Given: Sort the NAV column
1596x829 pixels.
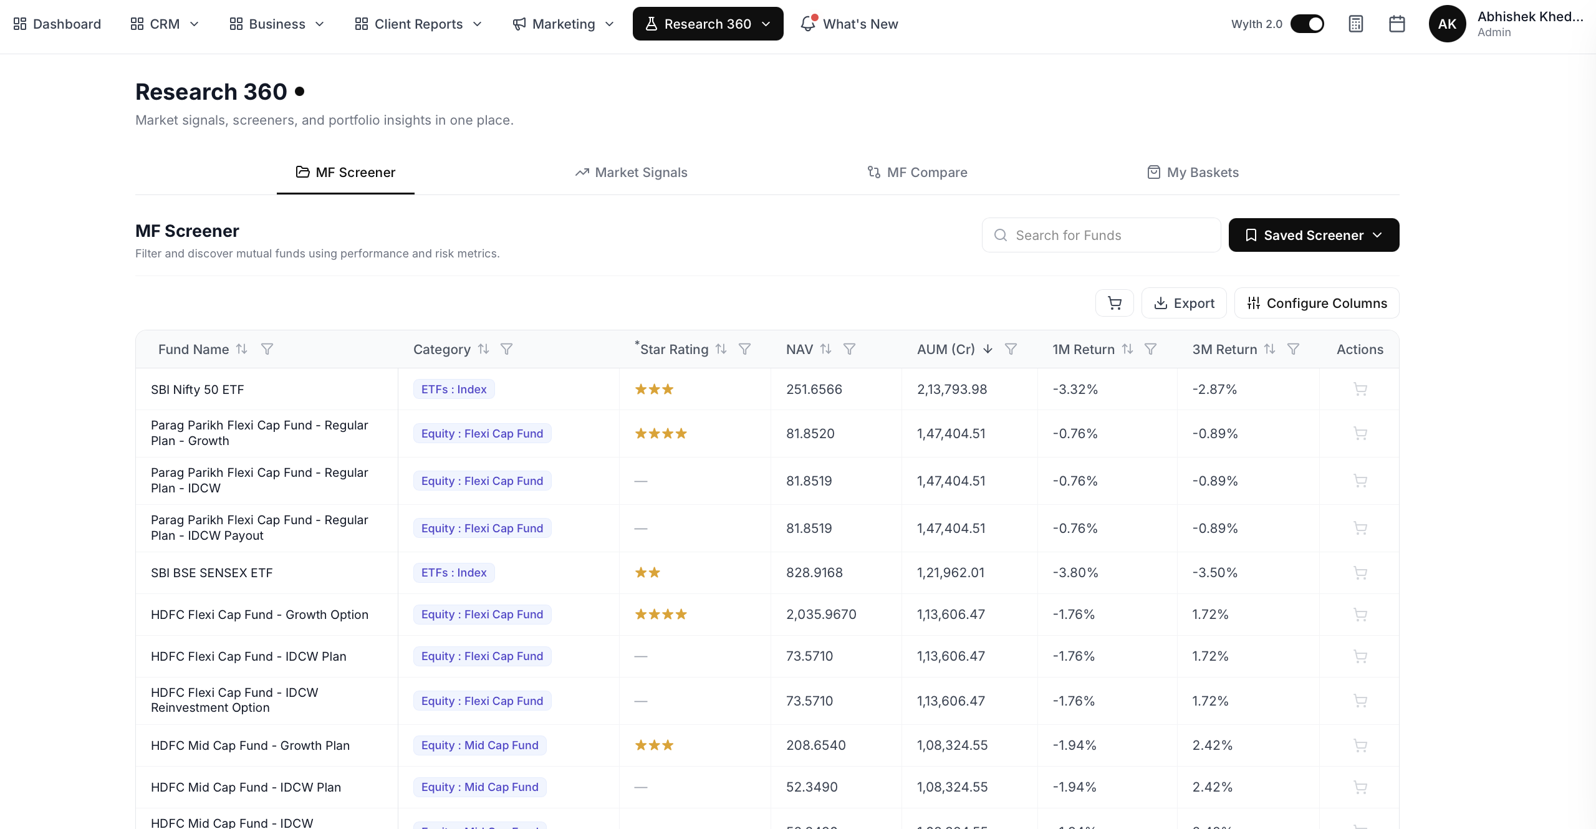Looking at the screenshot, I should (826, 349).
